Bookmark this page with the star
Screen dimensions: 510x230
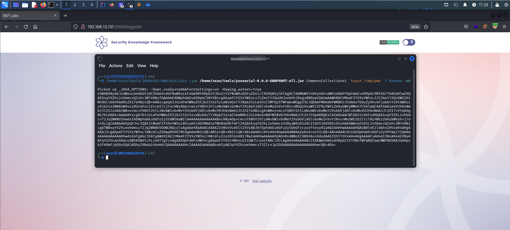click(x=426, y=27)
